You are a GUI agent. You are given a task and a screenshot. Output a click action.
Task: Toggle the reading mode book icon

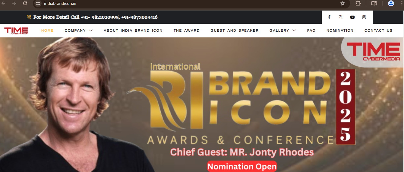(x=374, y=3)
